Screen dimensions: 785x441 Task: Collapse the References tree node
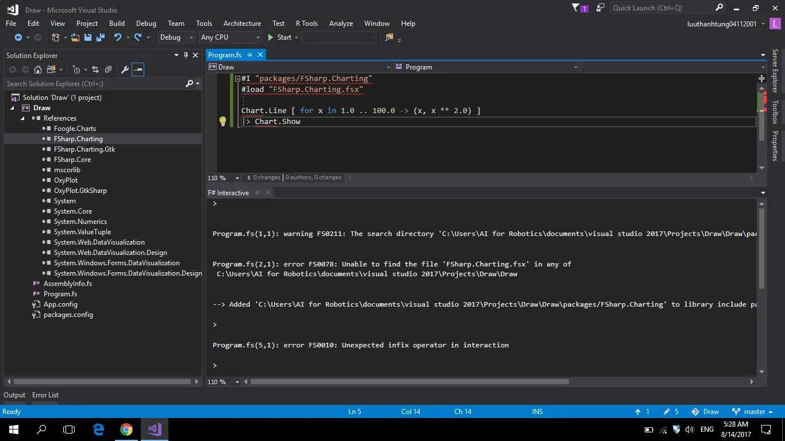point(24,118)
